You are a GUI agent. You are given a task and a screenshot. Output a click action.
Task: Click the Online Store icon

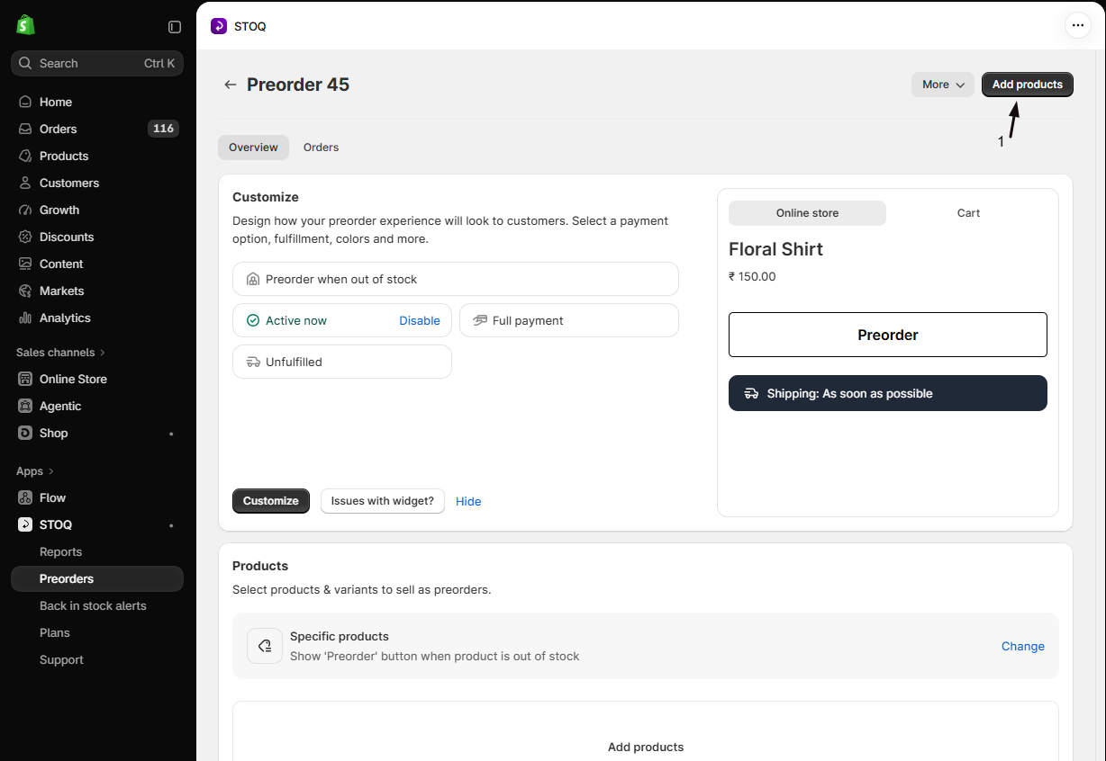[x=25, y=379]
